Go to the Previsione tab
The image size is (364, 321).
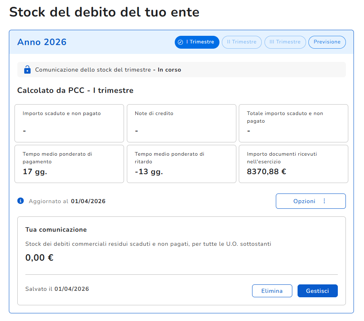pos(327,42)
